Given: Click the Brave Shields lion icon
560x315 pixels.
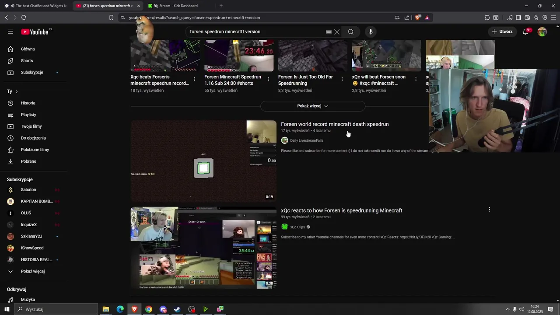Looking at the screenshot, I should tap(418, 17).
